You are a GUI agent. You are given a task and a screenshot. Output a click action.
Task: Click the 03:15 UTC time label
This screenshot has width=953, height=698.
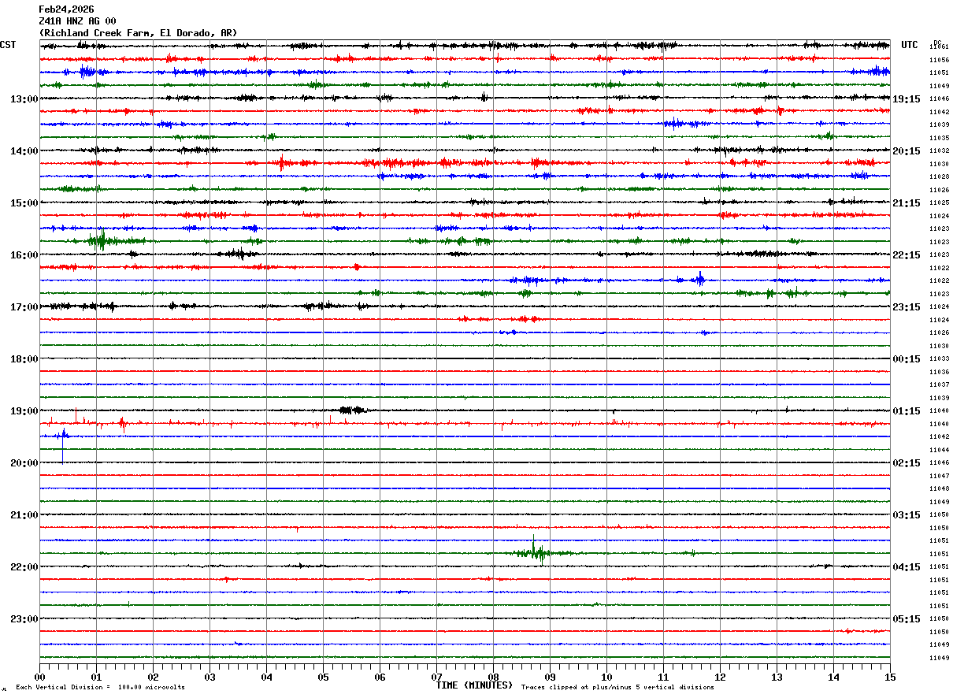[x=907, y=515]
